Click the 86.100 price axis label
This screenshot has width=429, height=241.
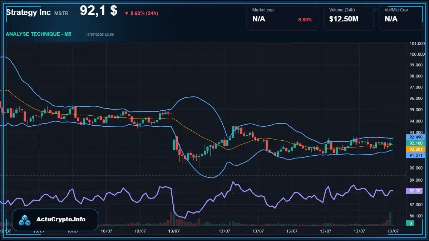417,216
